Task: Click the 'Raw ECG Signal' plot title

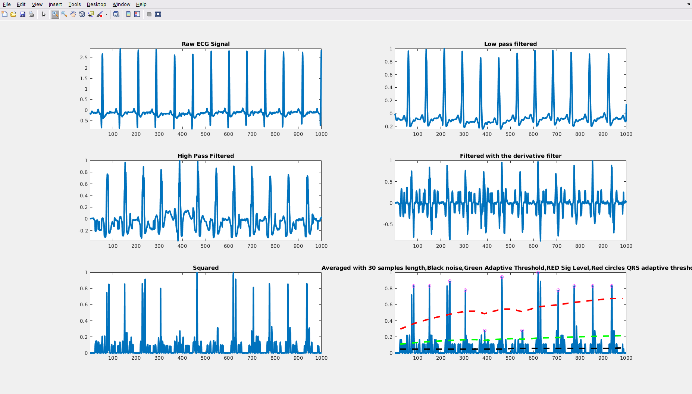Action: pos(206,44)
